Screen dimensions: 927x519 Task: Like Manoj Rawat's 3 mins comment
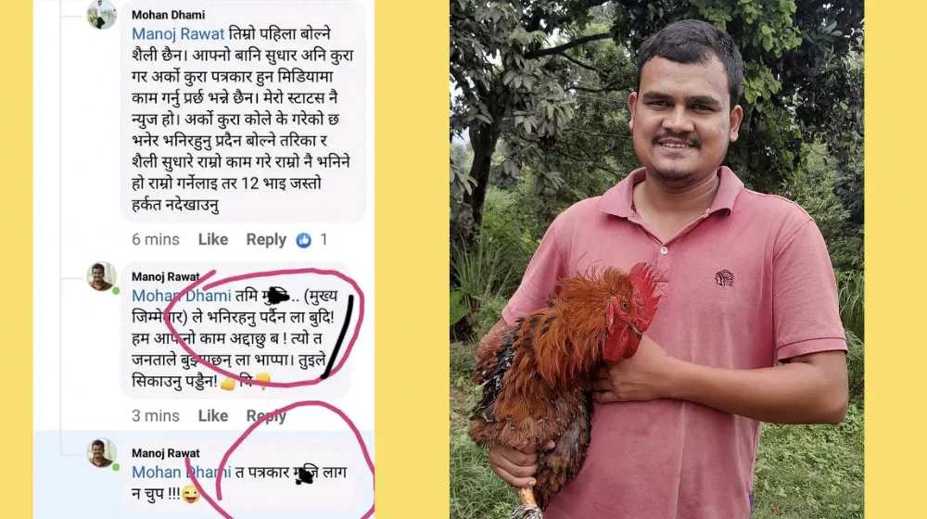[x=213, y=415]
